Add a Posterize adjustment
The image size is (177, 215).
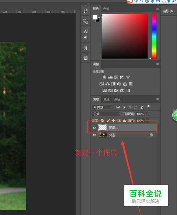110,90
